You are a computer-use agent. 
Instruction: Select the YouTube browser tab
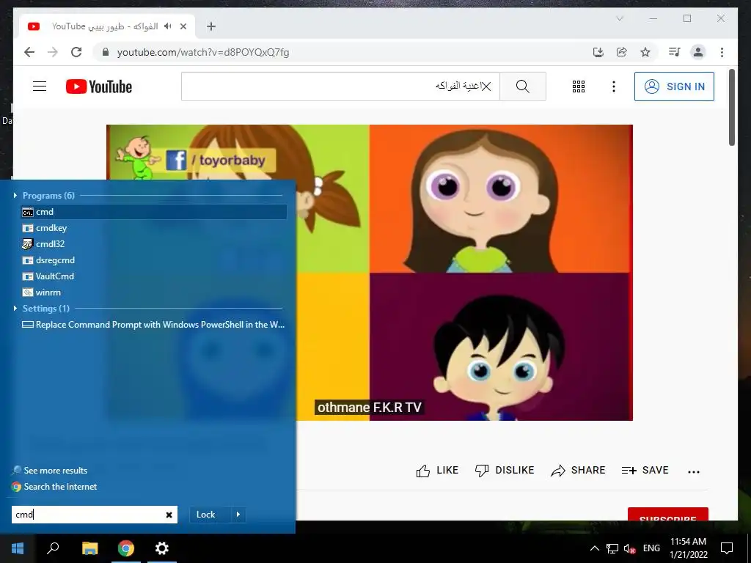[107, 26]
